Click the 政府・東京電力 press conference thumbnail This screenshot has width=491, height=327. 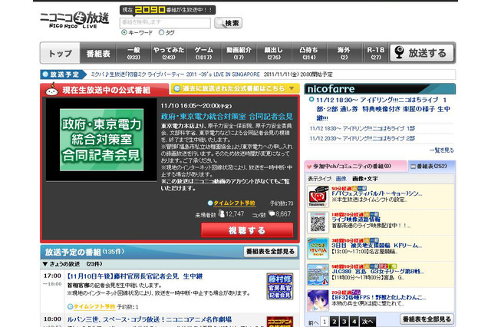101,140
